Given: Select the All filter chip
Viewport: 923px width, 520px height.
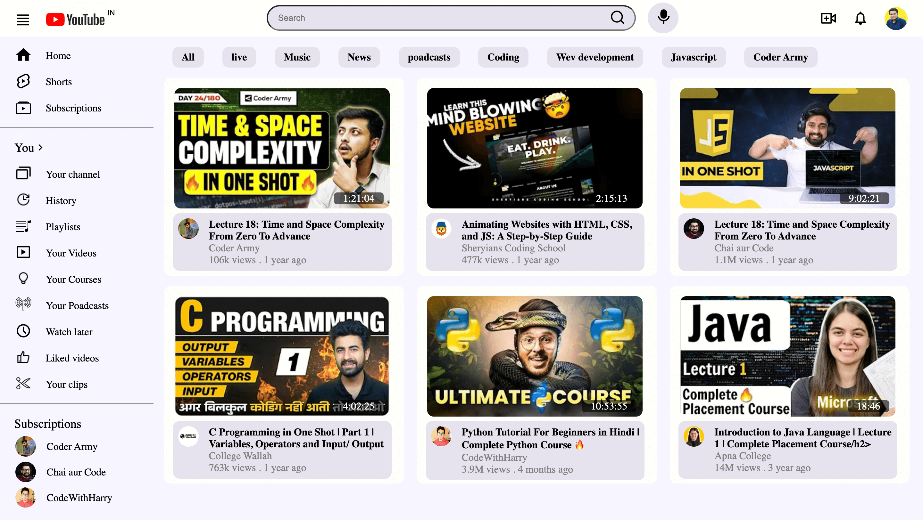Looking at the screenshot, I should click(188, 57).
